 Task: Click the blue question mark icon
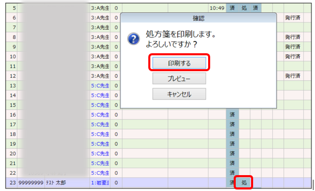coord(133,38)
